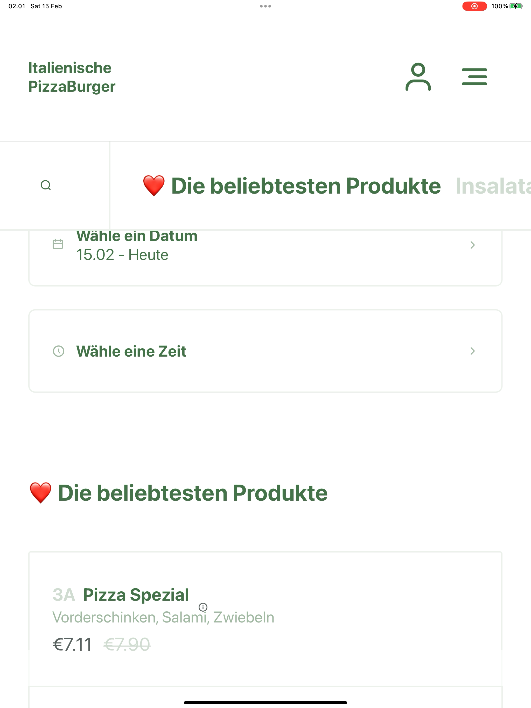Click the Die beliebtesten Produkte section heading
The image size is (531, 708).
(x=178, y=493)
